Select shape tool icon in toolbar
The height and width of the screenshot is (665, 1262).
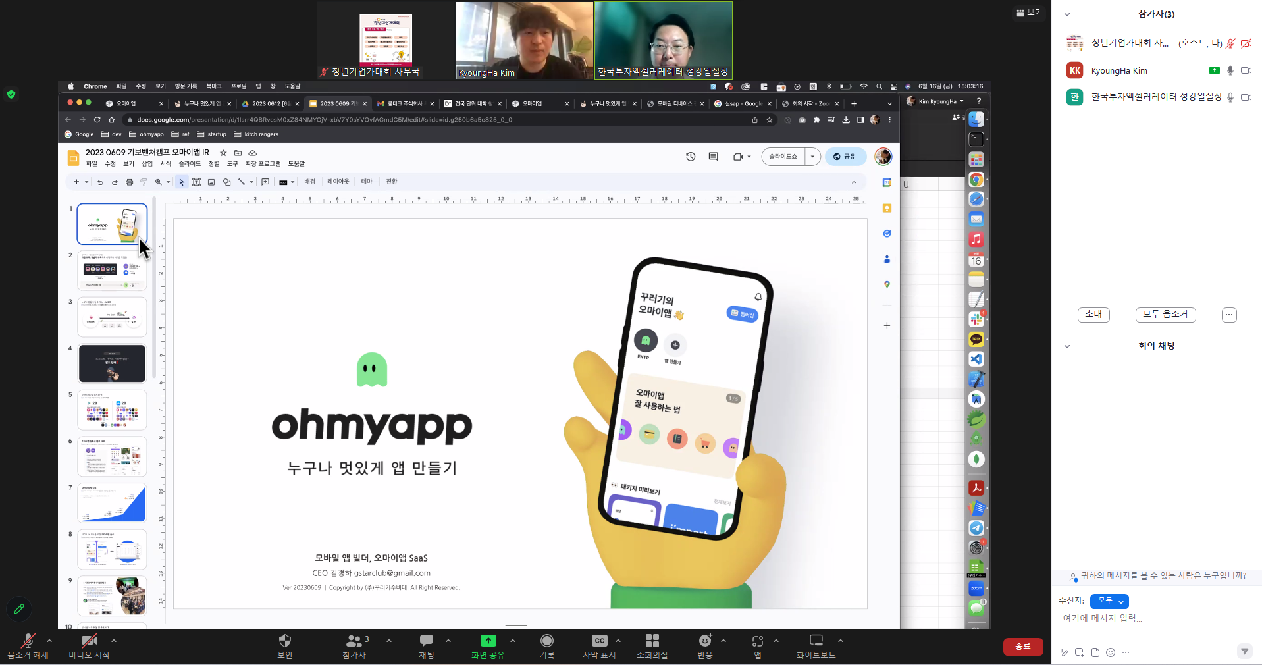(x=226, y=182)
